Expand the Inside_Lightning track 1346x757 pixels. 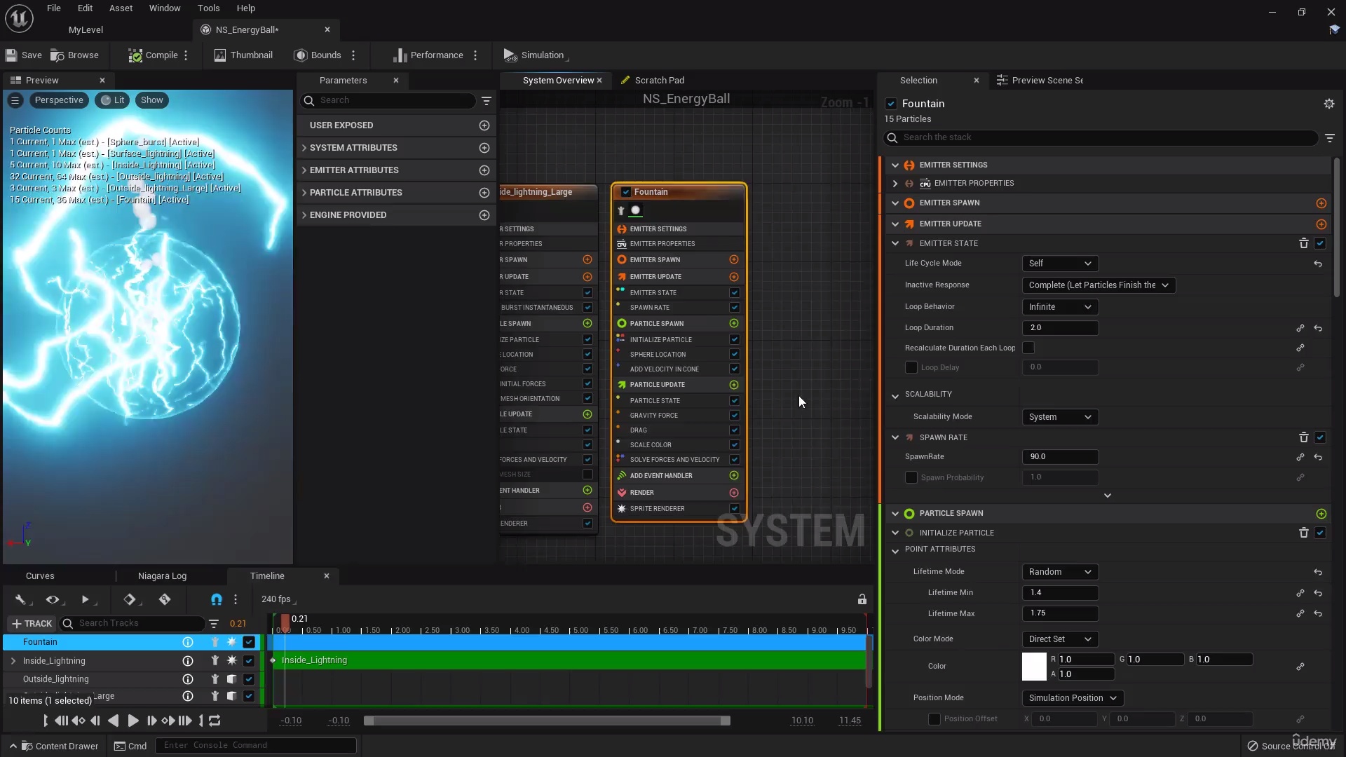tap(12, 660)
